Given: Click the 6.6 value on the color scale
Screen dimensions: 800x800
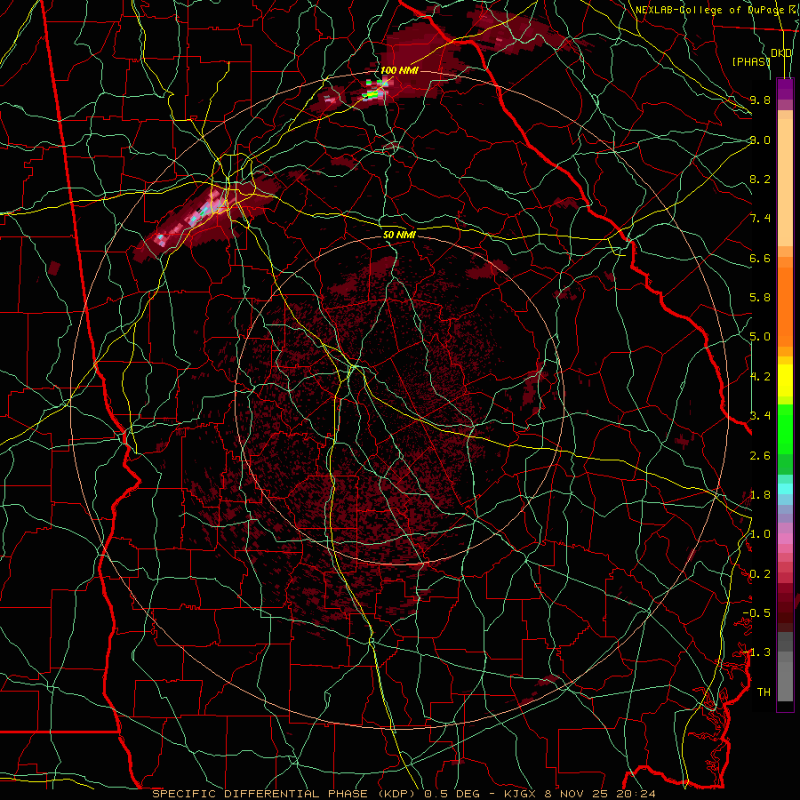Looking at the screenshot, I should tap(760, 258).
